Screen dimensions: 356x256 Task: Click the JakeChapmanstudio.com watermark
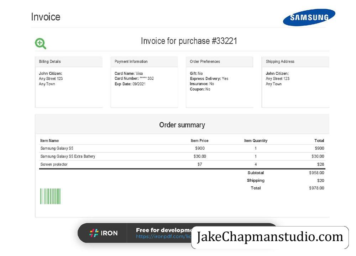[x=270, y=237]
